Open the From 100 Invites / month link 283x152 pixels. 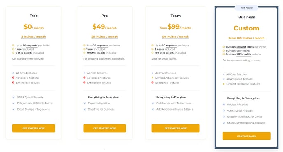coord(246,38)
